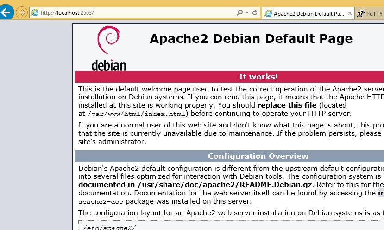Image resolution: width=384 pixels, height=230 pixels.
Task: Click the browser Back arrow button
Action: click(x=6, y=12)
